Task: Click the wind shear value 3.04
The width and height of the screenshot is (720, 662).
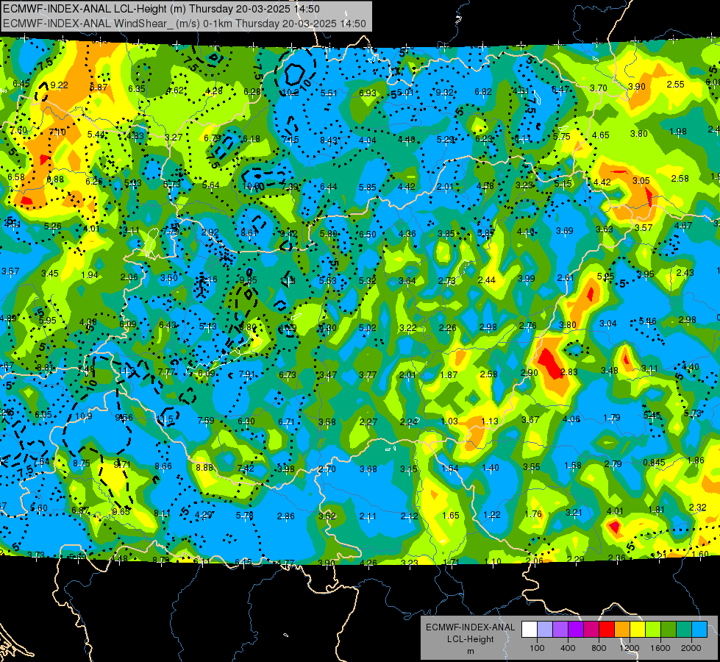Action: click(x=608, y=324)
